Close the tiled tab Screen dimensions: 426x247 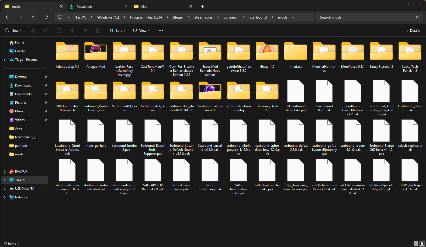[x=191, y=6]
